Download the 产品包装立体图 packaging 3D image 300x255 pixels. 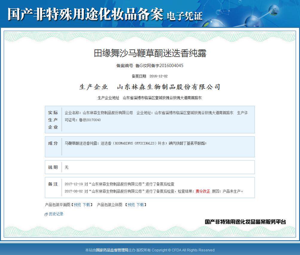[x=140, y=205]
